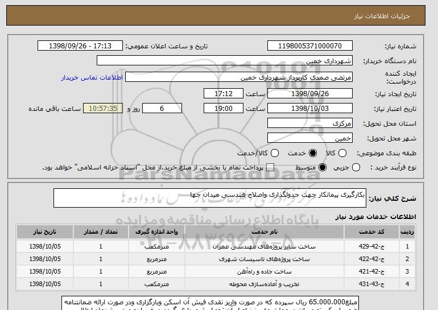This screenshot has height=310, width=438.
Task: Click the announcement date field 1398/09/26 - 17:13
Action: (80, 46)
